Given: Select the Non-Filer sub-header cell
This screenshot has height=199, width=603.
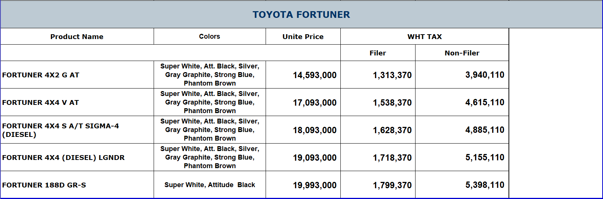Looking at the screenshot, I should pyautogui.click(x=462, y=53).
